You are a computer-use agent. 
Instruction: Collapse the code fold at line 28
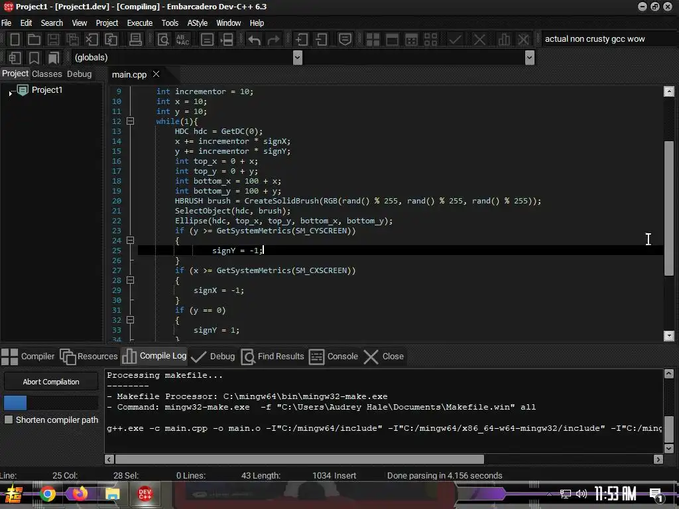(130, 280)
